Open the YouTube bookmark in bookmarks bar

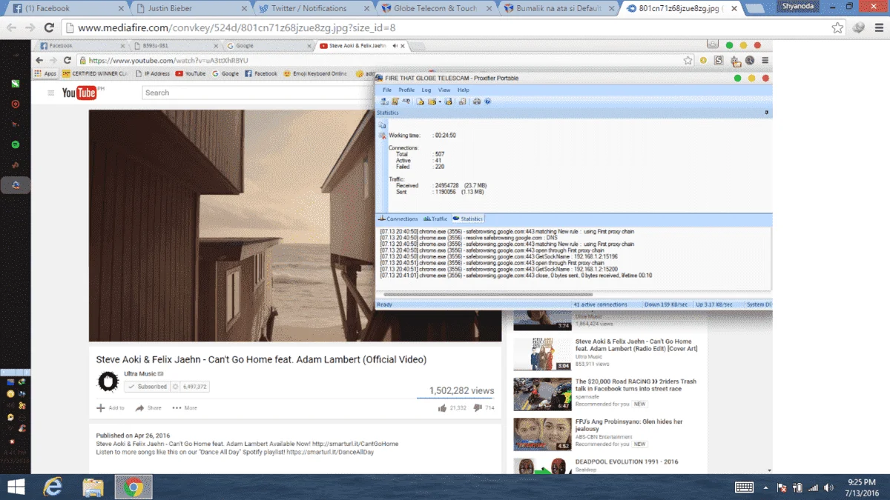(191, 73)
